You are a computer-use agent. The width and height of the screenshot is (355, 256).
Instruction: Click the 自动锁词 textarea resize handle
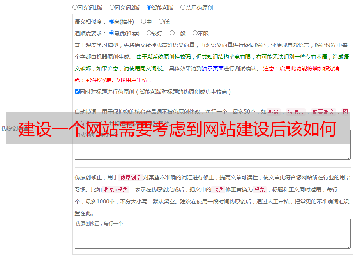[x=348, y=156]
